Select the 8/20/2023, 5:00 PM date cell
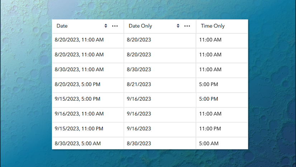Image resolution: width=296 pixels, height=167 pixels. pyautogui.click(x=77, y=84)
